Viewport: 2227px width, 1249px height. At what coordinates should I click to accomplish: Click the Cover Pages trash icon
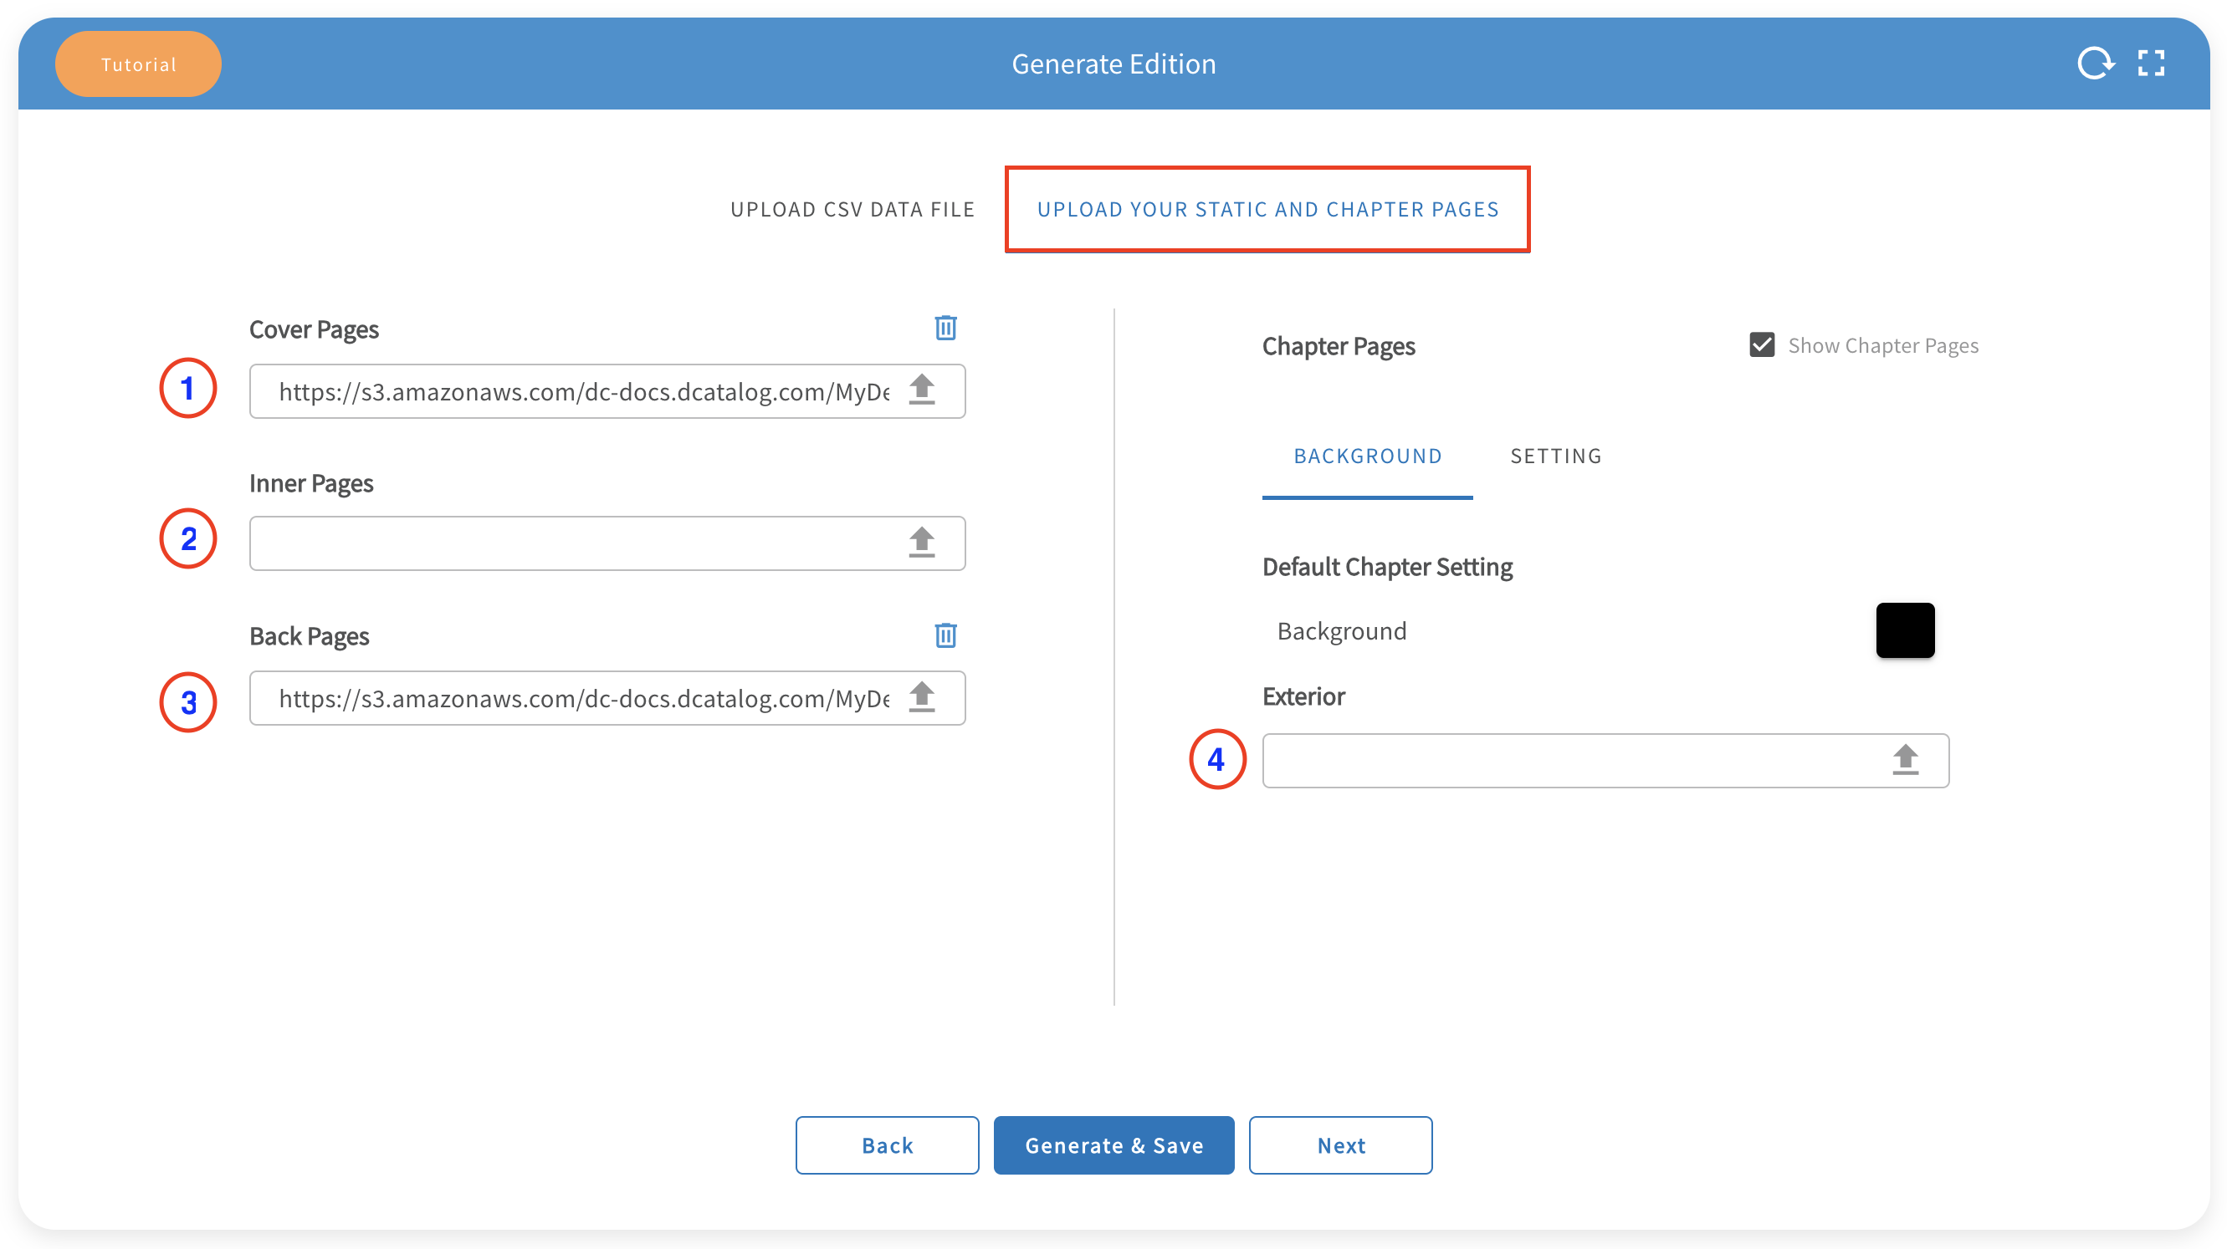(945, 329)
